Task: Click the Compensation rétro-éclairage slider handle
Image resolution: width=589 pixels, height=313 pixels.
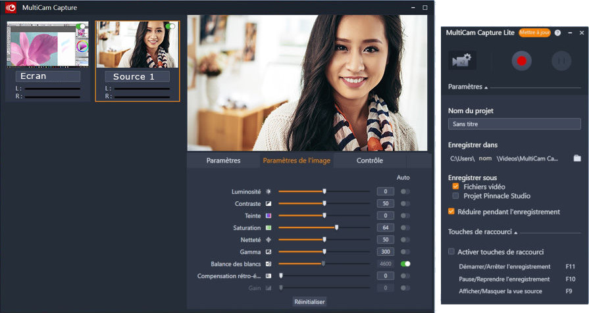Action: tap(281, 276)
